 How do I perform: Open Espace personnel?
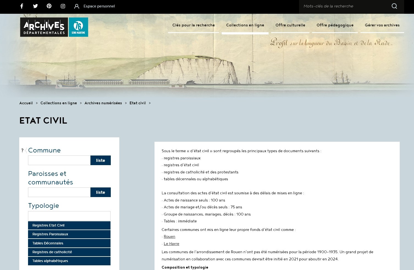(x=99, y=6)
